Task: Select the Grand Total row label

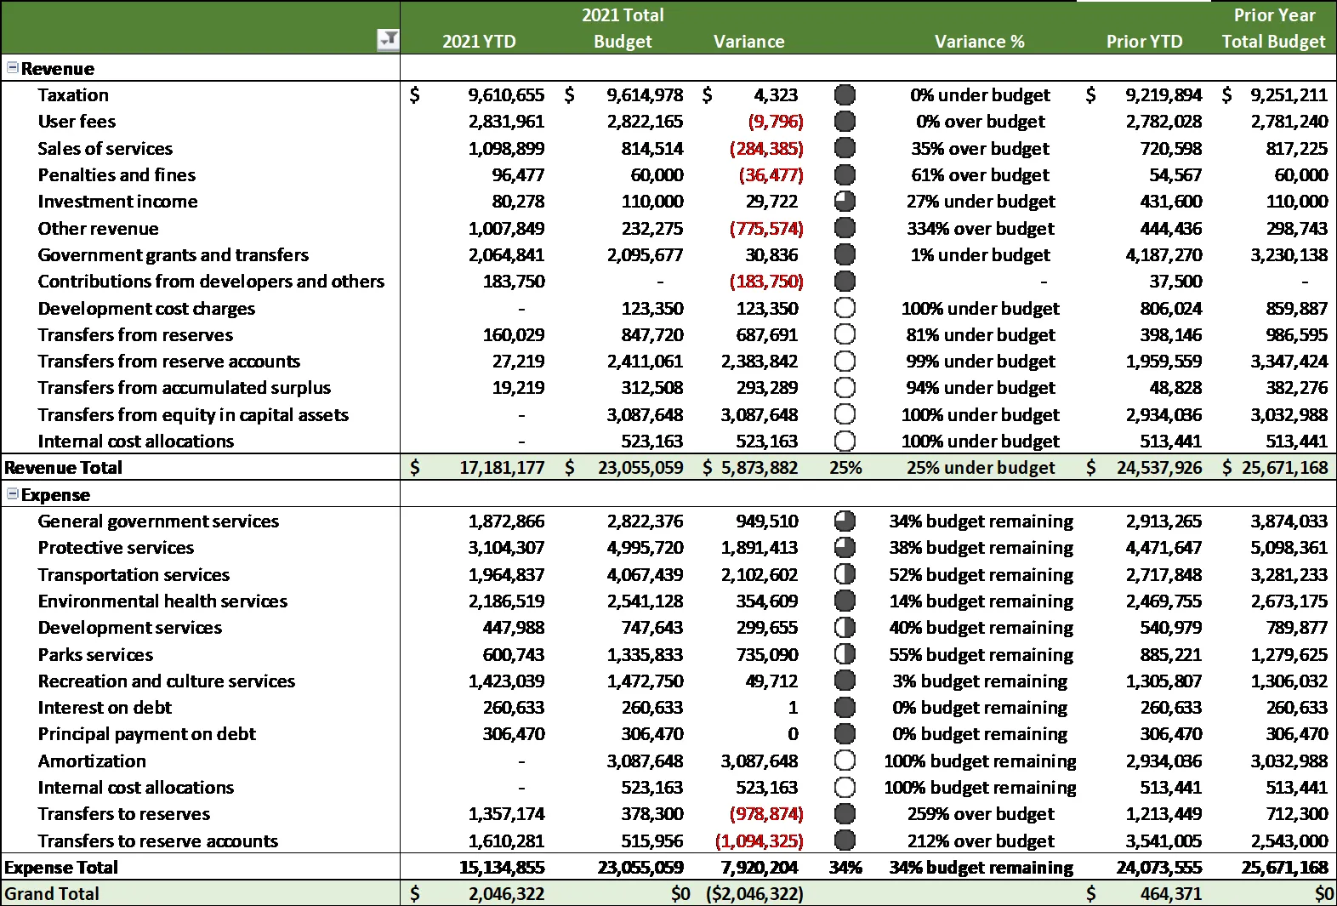Action: 52,893
